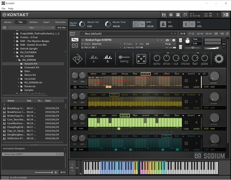This screenshot has width=231, height=180.
Task: Select pattern b bars icon
Action: click(x=108, y=59)
